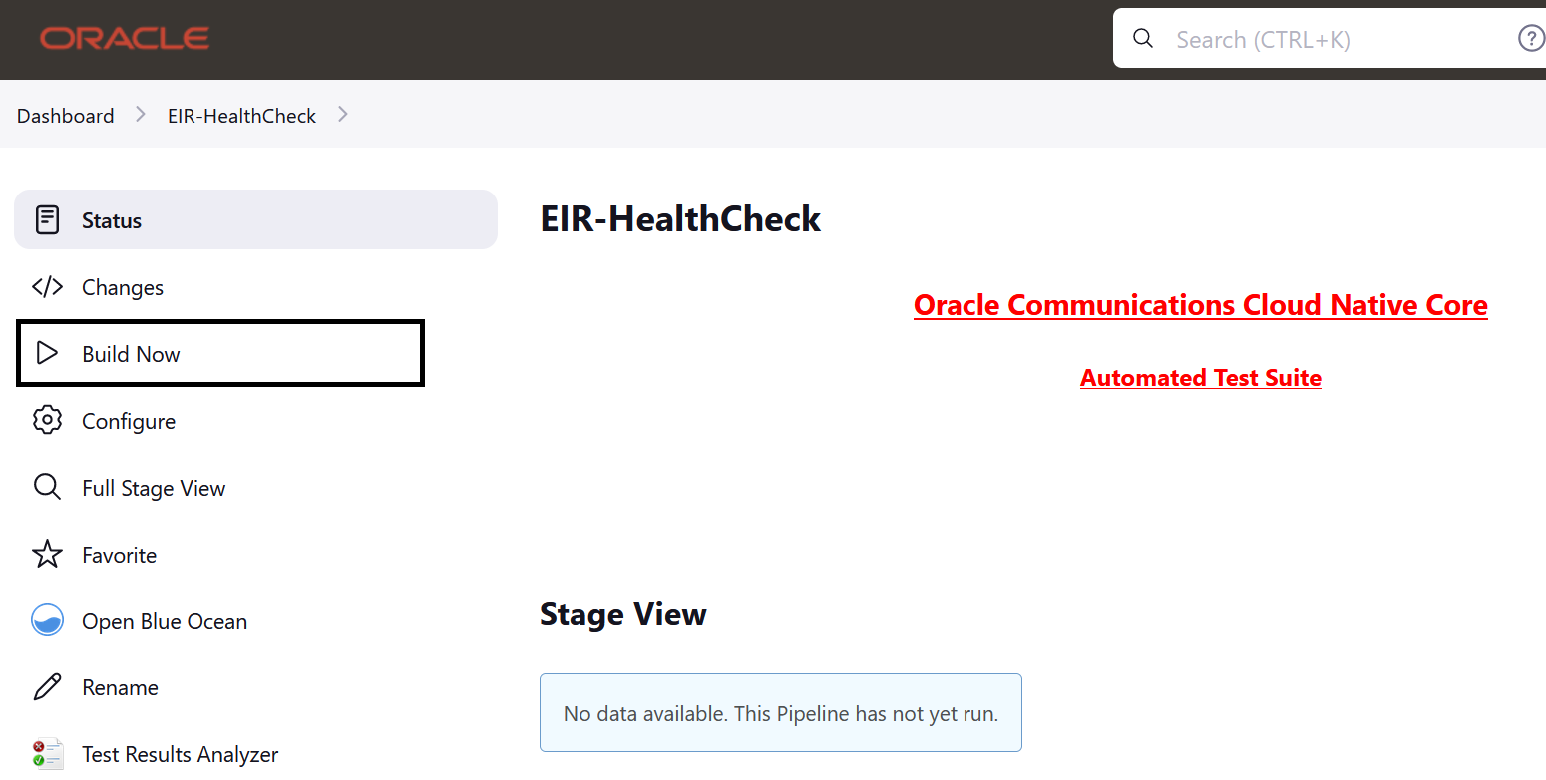Open the Test Results Analyzer icon

[x=47, y=753]
